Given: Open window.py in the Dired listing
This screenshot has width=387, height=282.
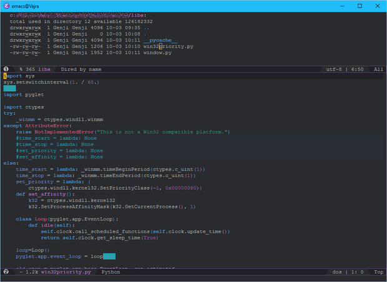Looking at the screenshot, I should [x=157, y=52].
